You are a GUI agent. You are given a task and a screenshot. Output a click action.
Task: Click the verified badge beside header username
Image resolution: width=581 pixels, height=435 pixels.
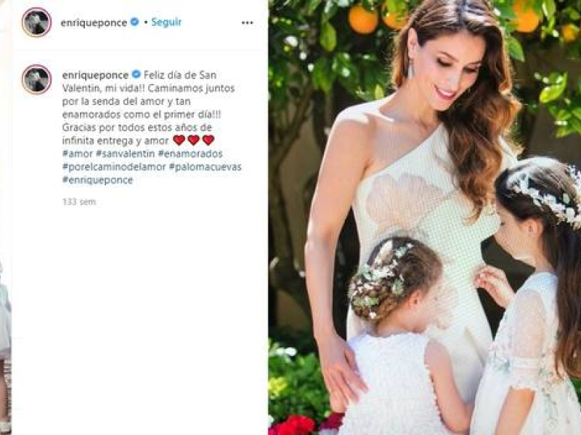pos(135,22)
